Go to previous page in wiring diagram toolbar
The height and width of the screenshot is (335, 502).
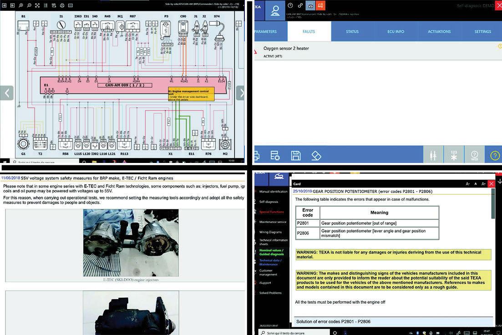5,5
